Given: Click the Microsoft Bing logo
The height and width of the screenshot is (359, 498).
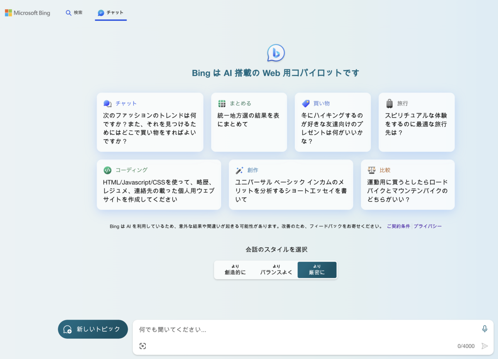Looking at the screenshot, I should click(x=27, y=13).
